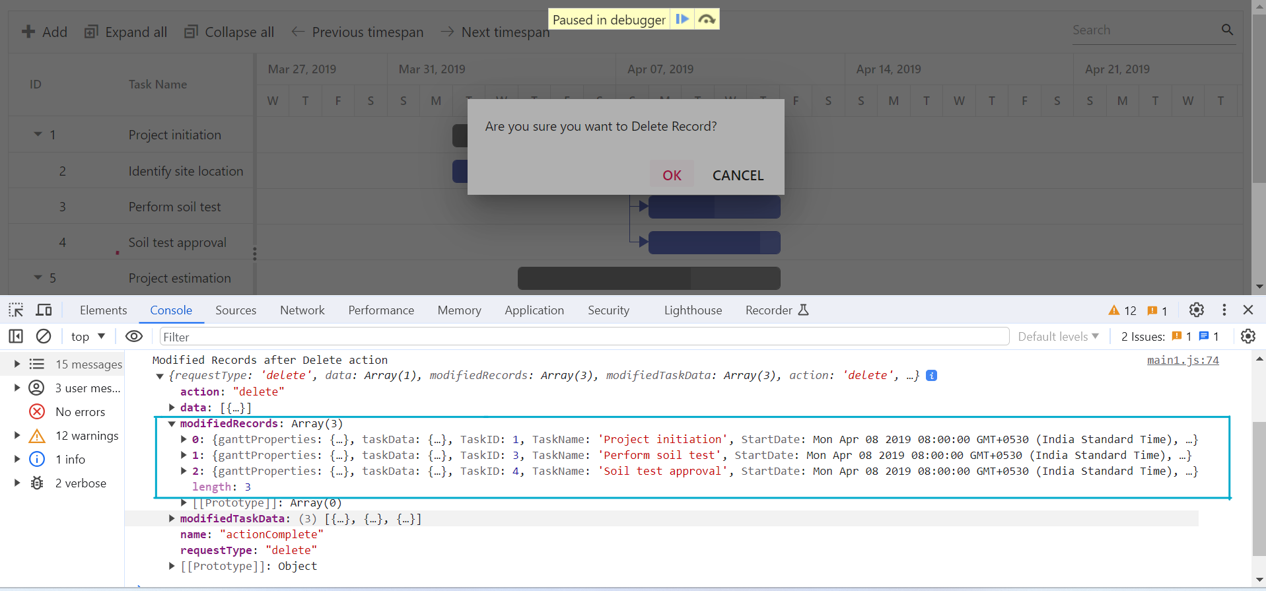
Task: Click the Gantt splitter handle dots
Action: (x=254, y=253)
